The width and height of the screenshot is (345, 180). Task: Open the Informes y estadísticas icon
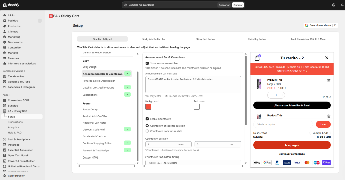click(5, 64)
